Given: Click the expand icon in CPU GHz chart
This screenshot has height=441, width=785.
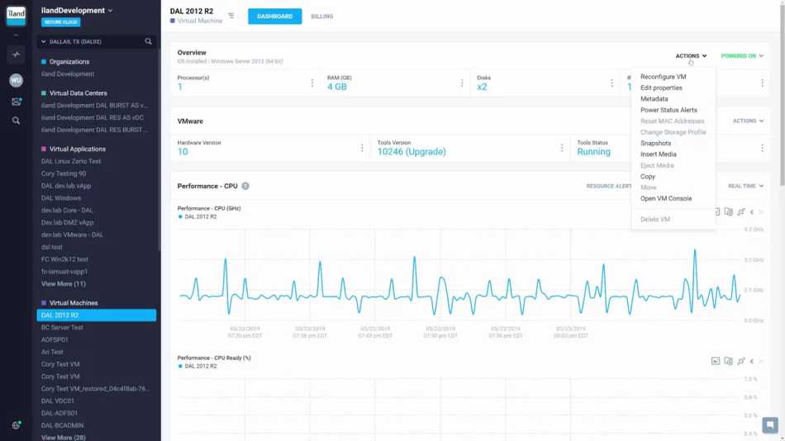Looking at the screenshot, I should point(741,211).
